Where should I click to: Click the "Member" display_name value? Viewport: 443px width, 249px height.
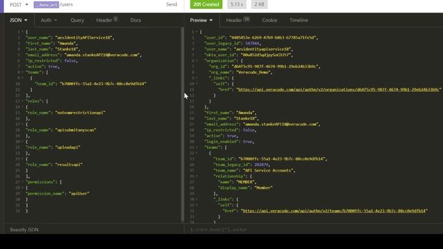click(x=263, y=187)
